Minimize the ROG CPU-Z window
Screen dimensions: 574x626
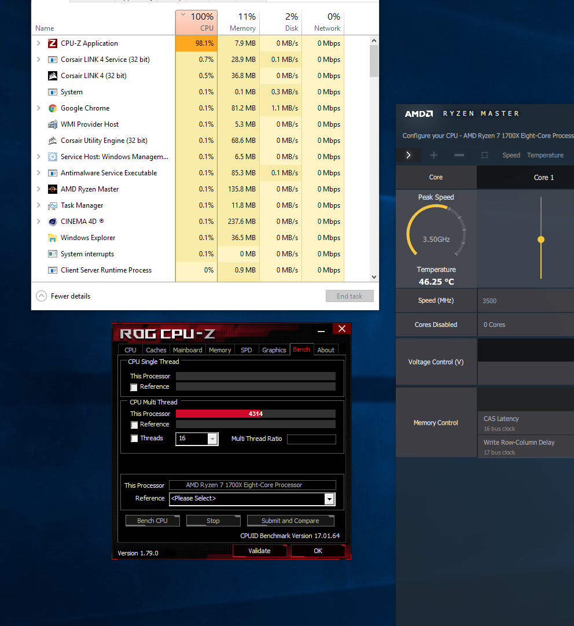point(321,330)
